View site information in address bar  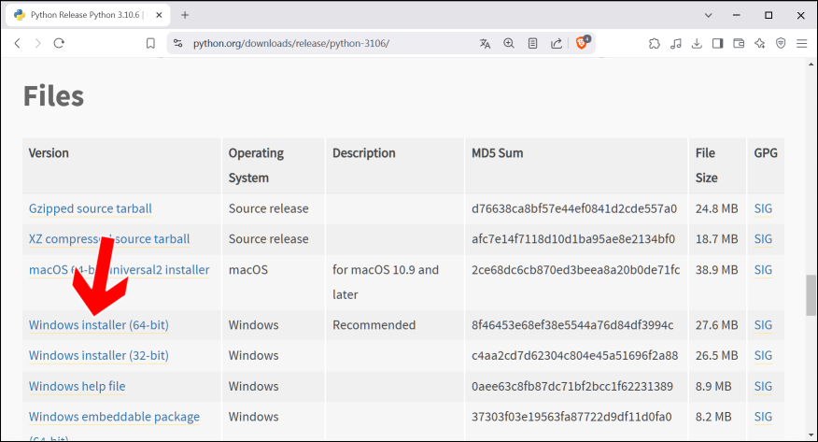point(178,43)
